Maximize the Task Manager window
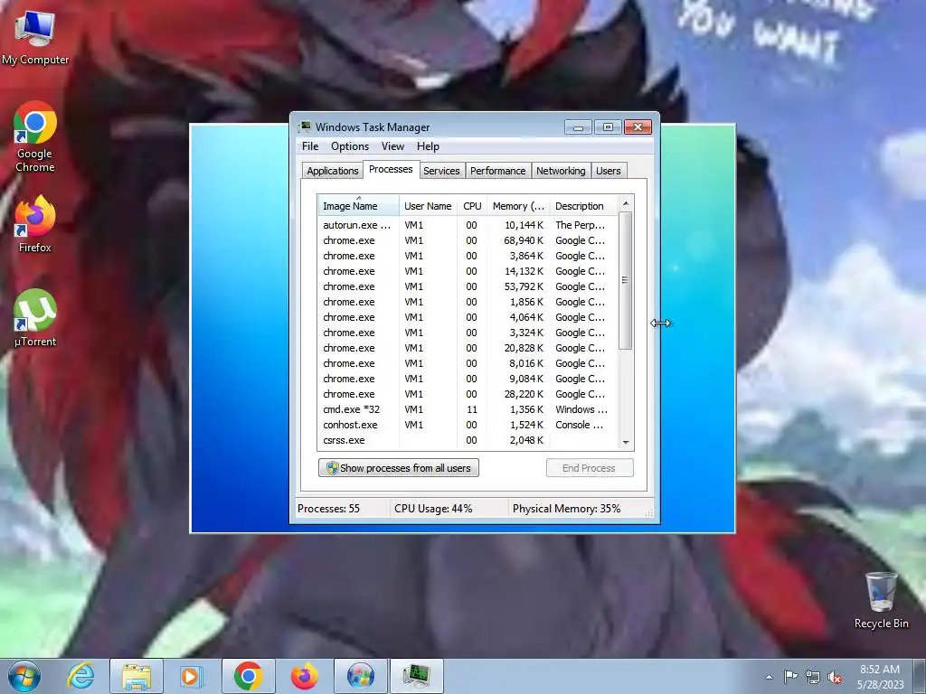Image resolution: width=926 pixels, height=694 pixels. pos(608,127)
